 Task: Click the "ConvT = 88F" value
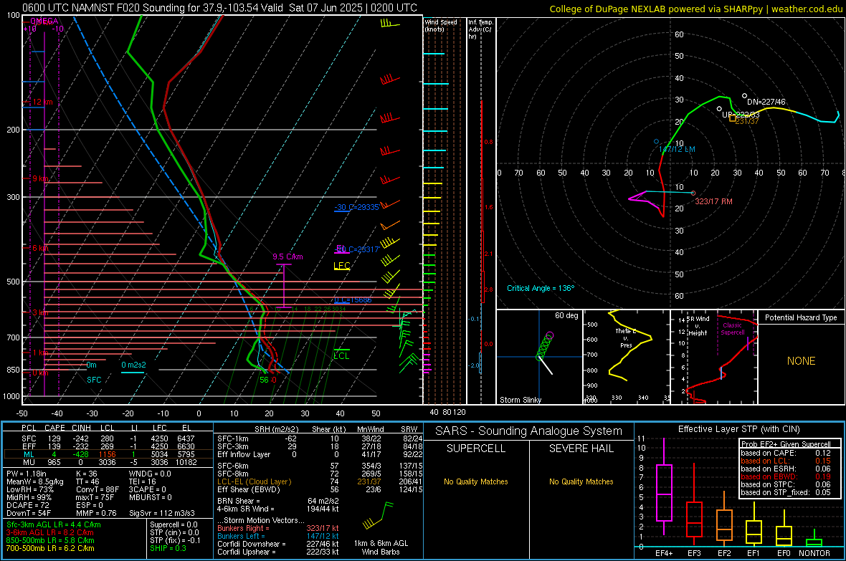coord(98,489)
